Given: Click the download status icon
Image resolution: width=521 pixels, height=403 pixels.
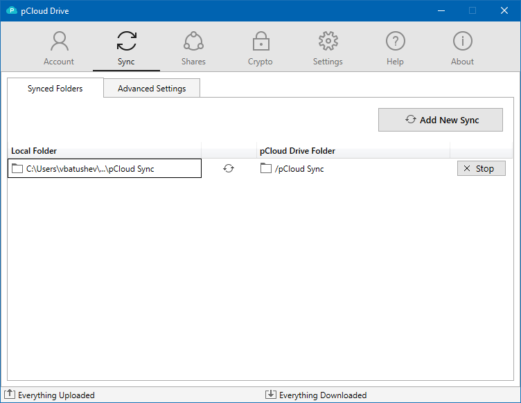Looking at the screenshot, I should [271, 394].
